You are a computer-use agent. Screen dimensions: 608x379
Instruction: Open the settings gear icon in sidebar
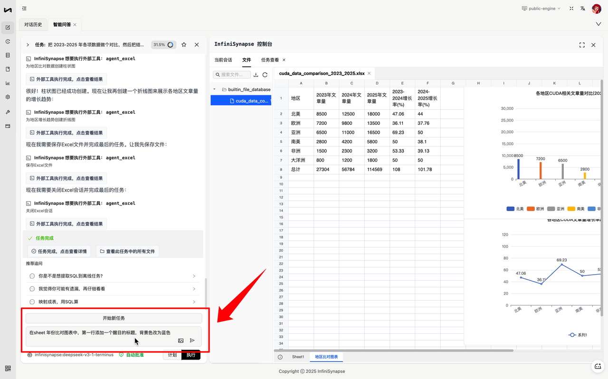(x=8, y=97)
